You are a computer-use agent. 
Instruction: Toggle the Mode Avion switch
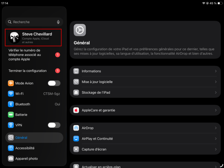(54, 83)
